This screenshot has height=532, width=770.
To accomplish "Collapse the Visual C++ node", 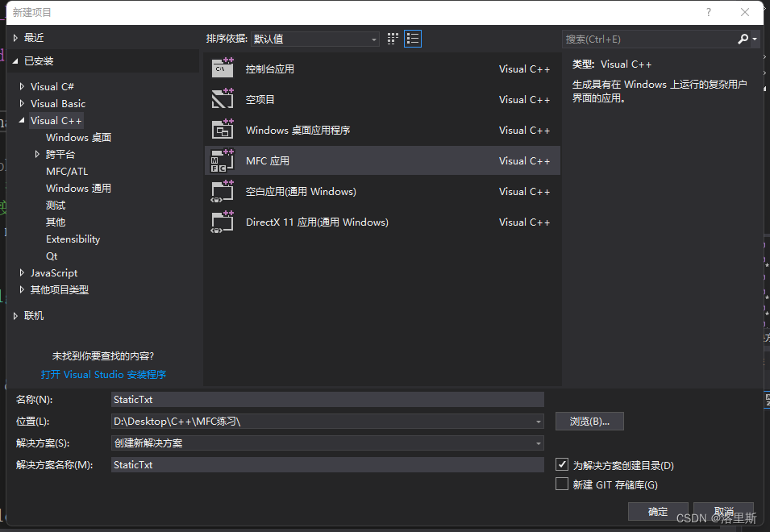I will [x=22, y=120].
